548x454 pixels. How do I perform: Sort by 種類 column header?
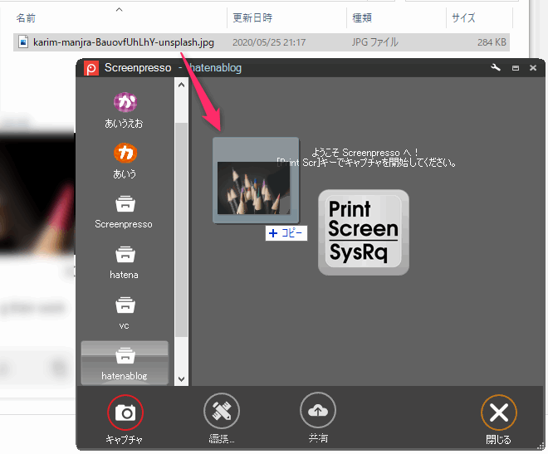[x=362, y=17]
